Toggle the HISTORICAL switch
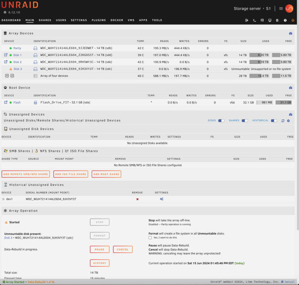The height and width of the screenshot is (285, 299). coord(274,120)
